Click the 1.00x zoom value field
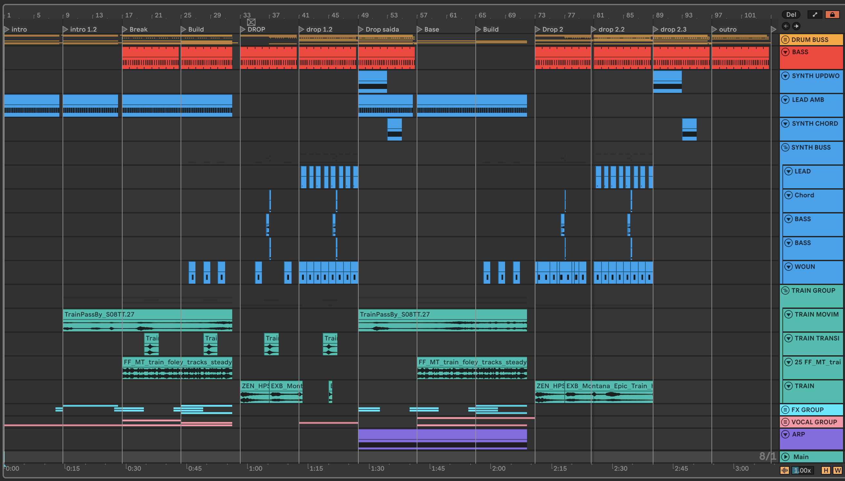Screen dimensions: 845x481 pos(802,470)
